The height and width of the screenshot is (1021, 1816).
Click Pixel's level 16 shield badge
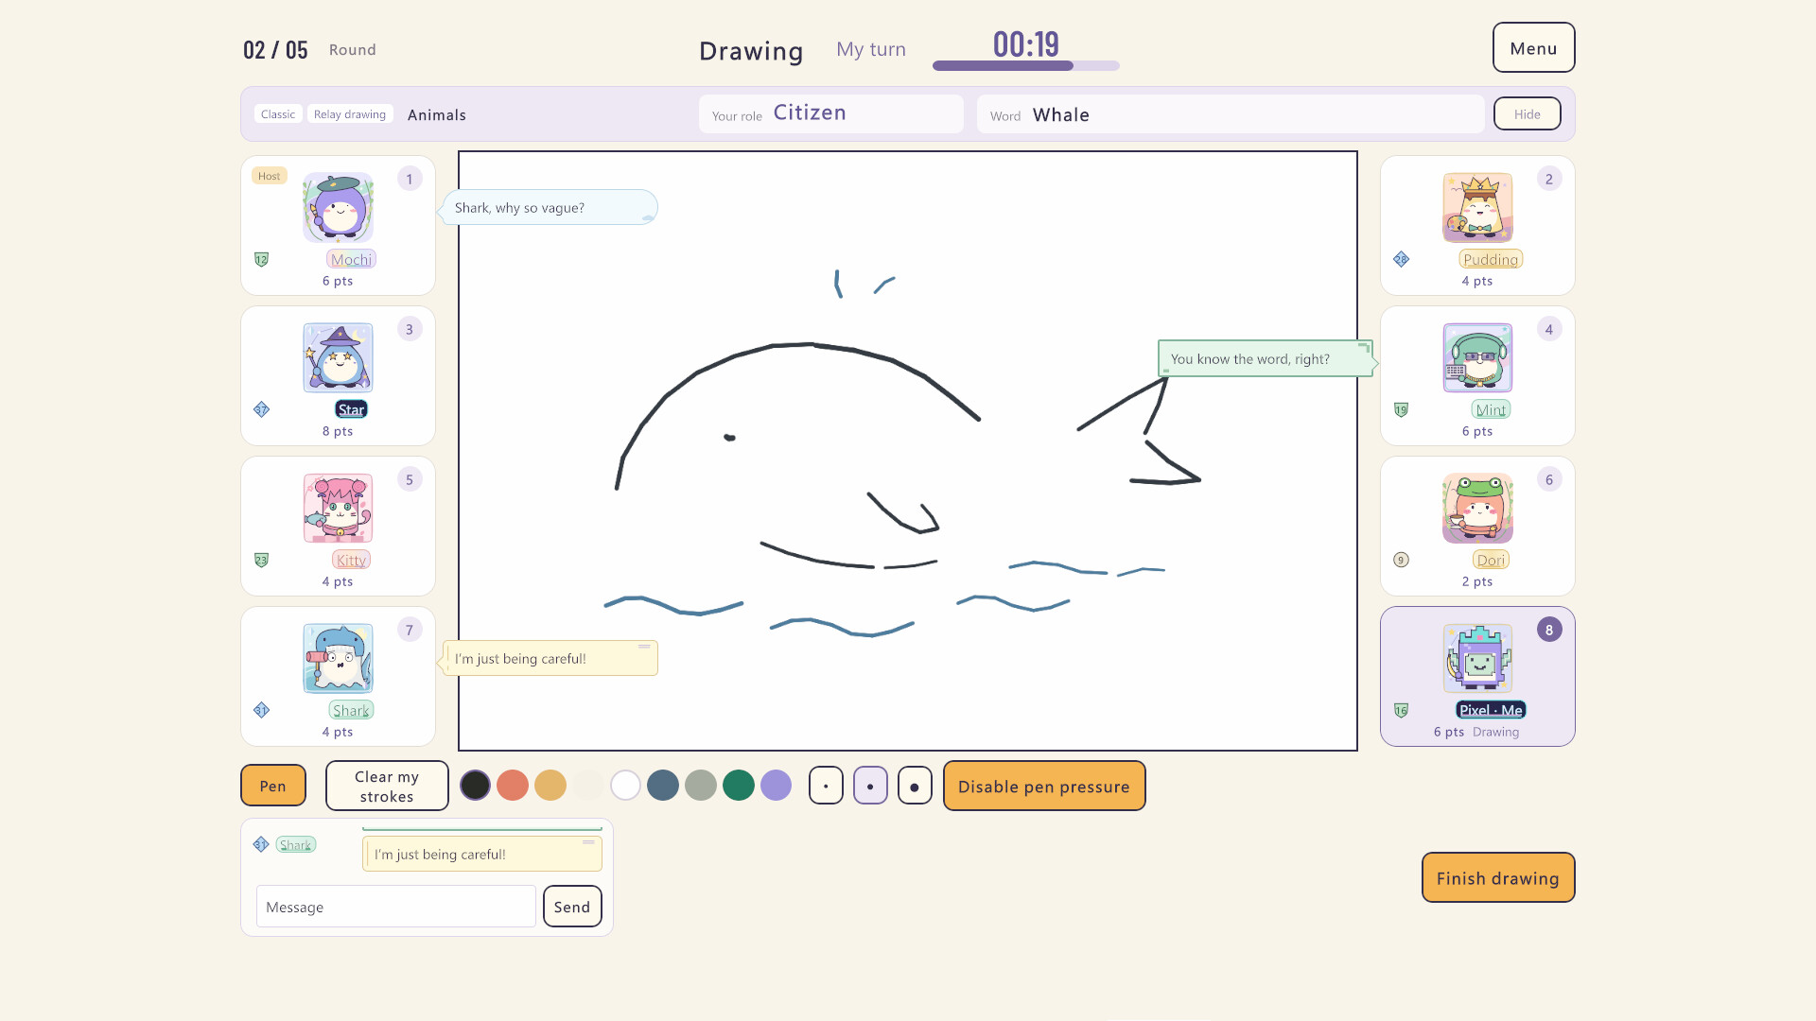click(x=1402, y=710)
